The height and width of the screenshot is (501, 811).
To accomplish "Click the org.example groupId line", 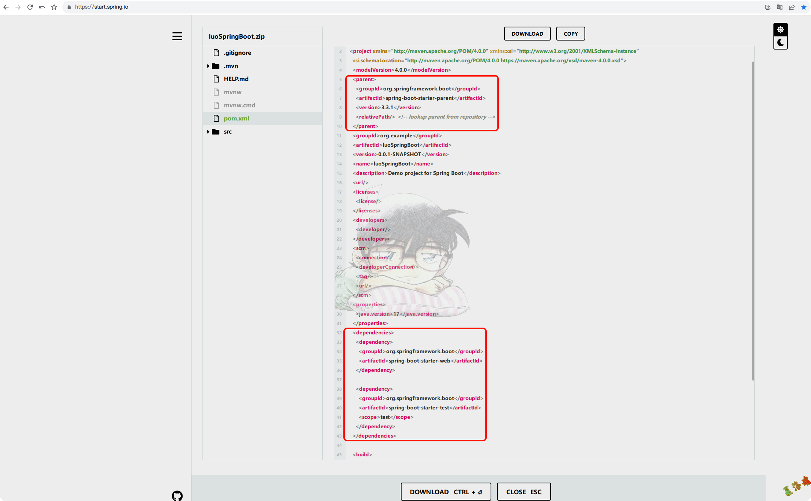I will [397, 135].
